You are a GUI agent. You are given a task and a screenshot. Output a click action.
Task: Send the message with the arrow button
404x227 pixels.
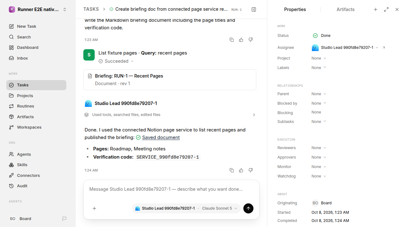click(248, 208)
